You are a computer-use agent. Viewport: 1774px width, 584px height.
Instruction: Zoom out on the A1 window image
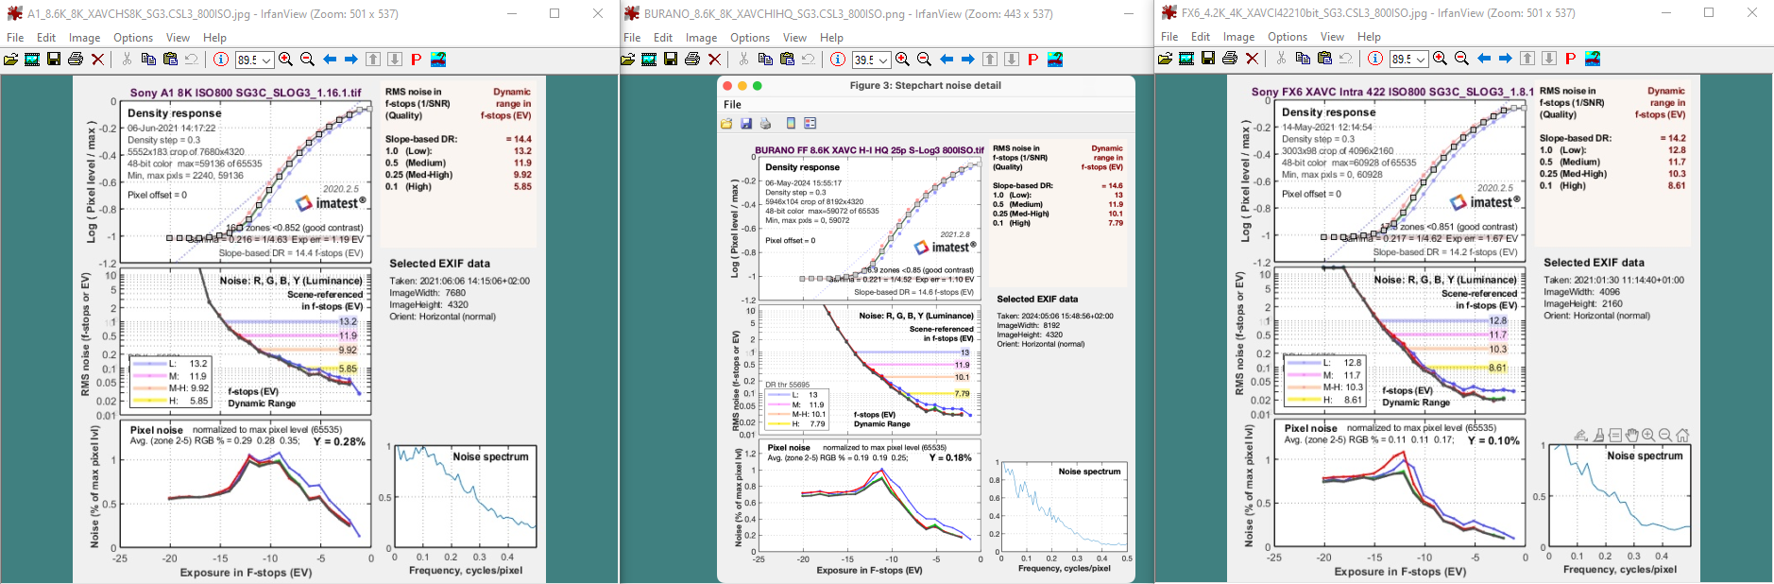[x=307, y=60]
